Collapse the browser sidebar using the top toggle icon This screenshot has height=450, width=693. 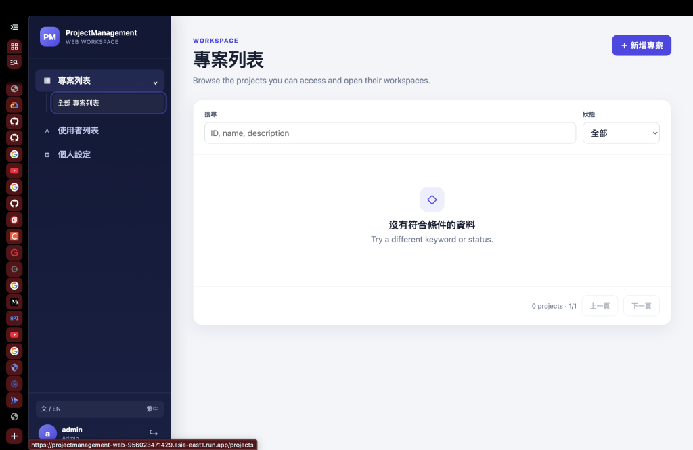(14, 28)
